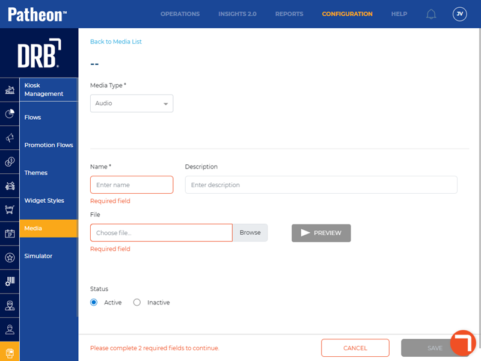Open the notifications bell
The height and width of the screenshot is (361, 481).
(x=431, y=14)
